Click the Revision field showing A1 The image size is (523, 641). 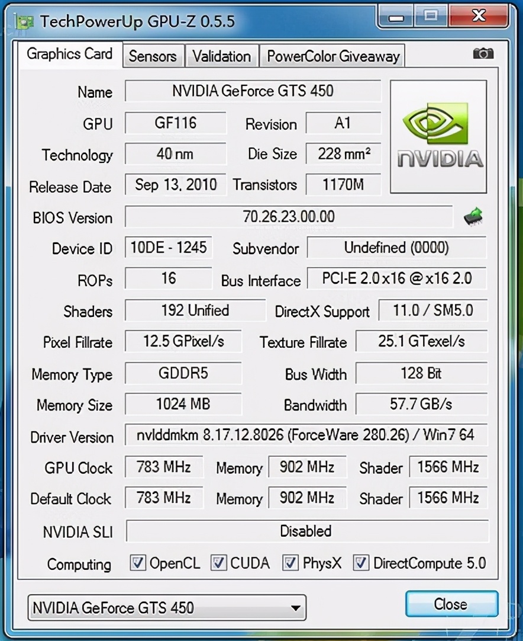click(x=343, y=123)
